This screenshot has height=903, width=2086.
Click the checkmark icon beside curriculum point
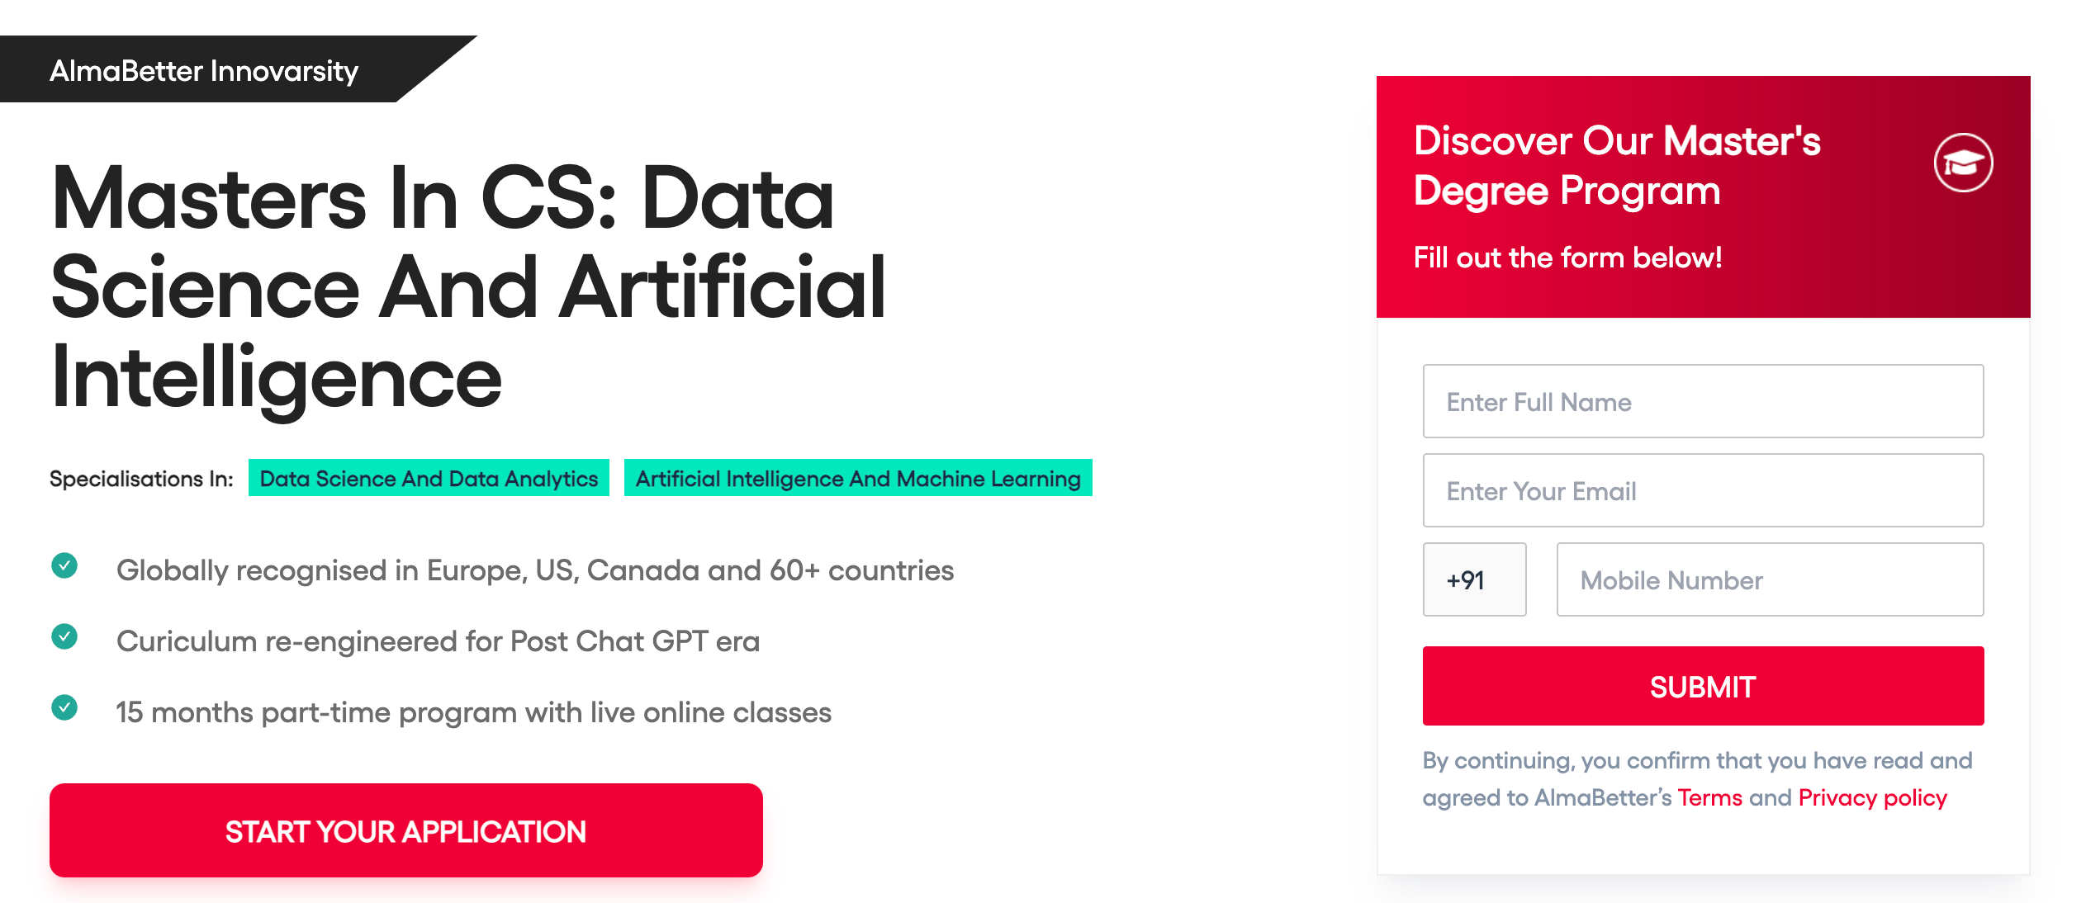pos(65,638)
